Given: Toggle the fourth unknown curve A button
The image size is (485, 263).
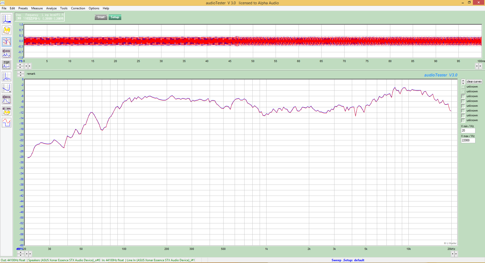Looking at the screenshot, I should pyautogui.click(x=463, y=101).
